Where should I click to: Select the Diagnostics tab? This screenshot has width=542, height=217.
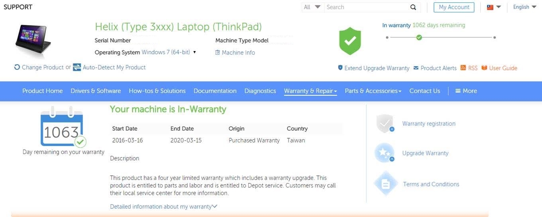pos(260,91)
